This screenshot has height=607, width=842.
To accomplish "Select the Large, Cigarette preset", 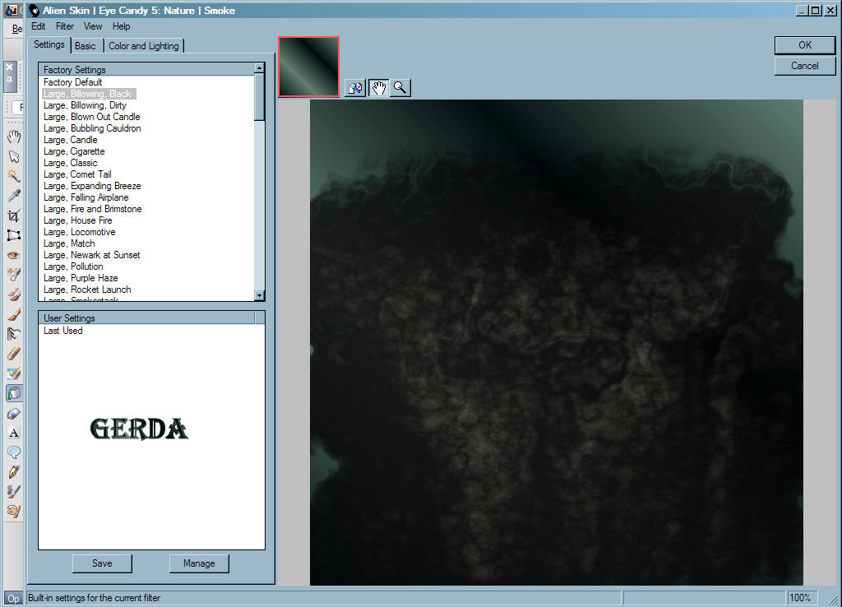I will tap(74, 151).
